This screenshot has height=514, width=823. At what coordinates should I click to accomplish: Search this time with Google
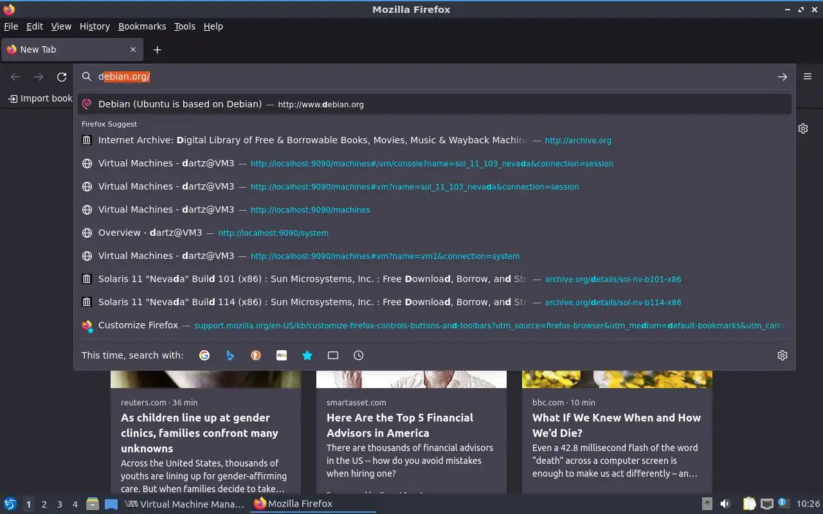[204, 355]
